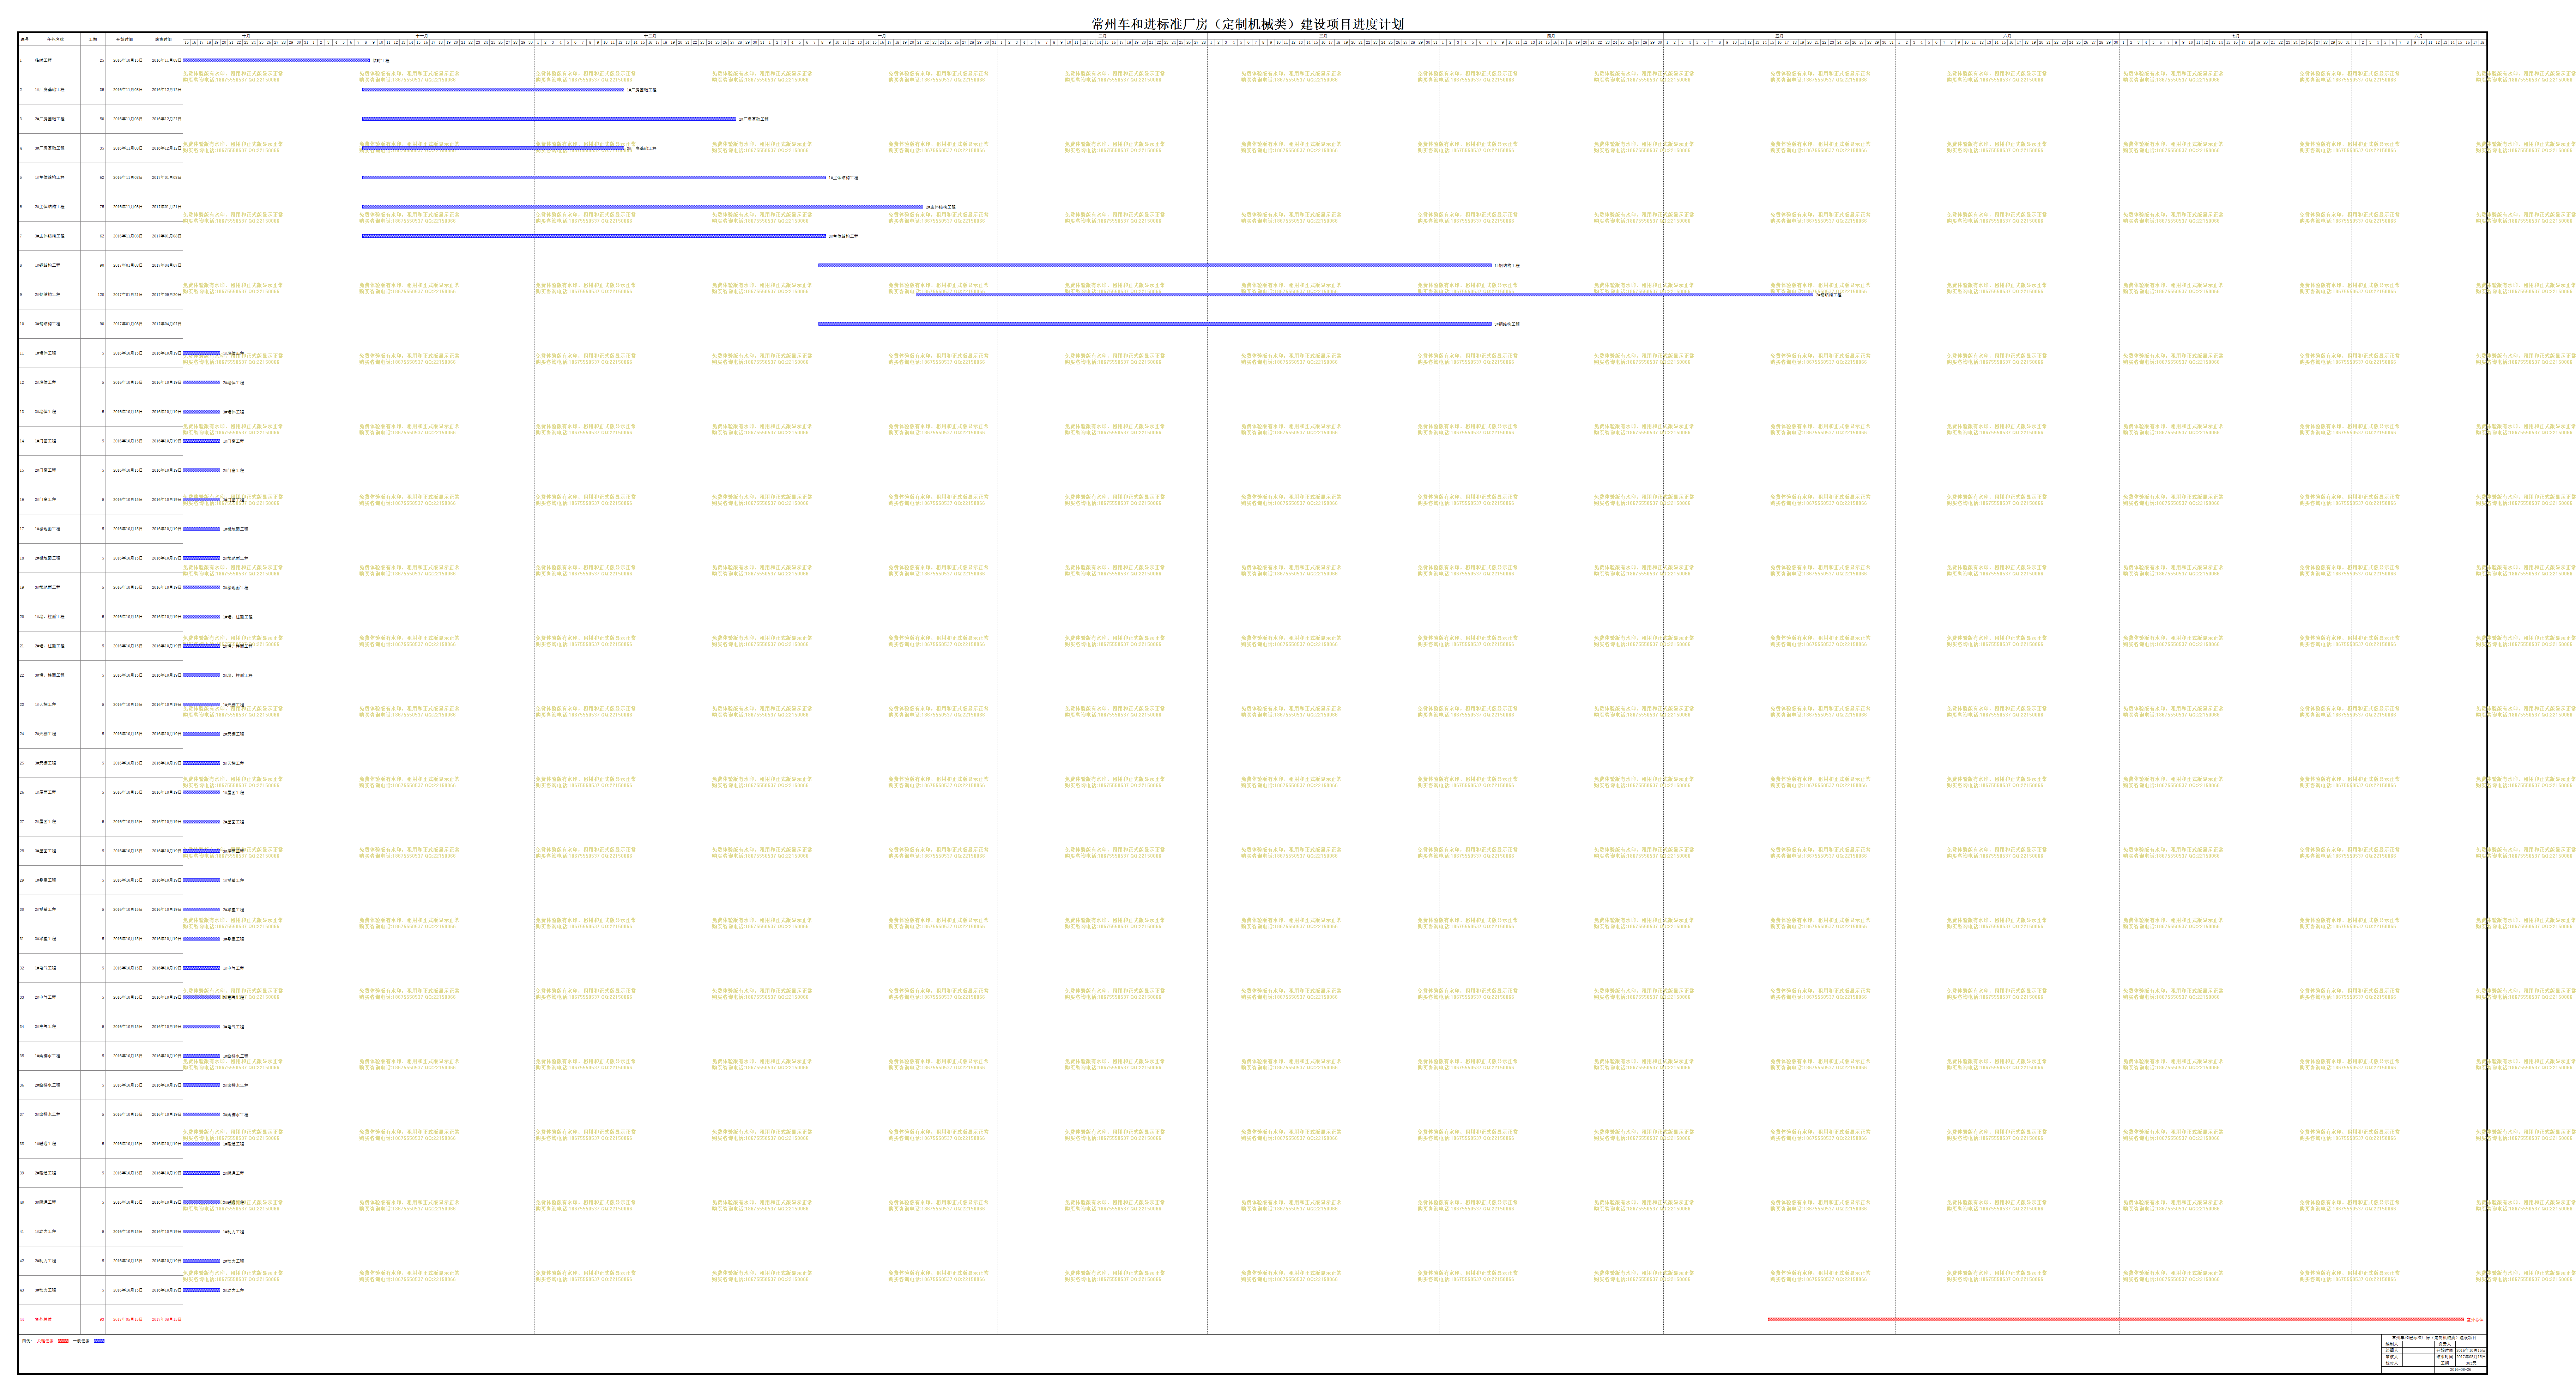Select the 3#墙、柱面工程 Gantt bar
The height and width of the screenshot is (1391, 2576).
click(x=201, y=675)
